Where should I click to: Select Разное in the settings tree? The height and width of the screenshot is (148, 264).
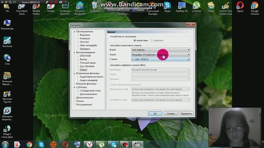(80, 101)
